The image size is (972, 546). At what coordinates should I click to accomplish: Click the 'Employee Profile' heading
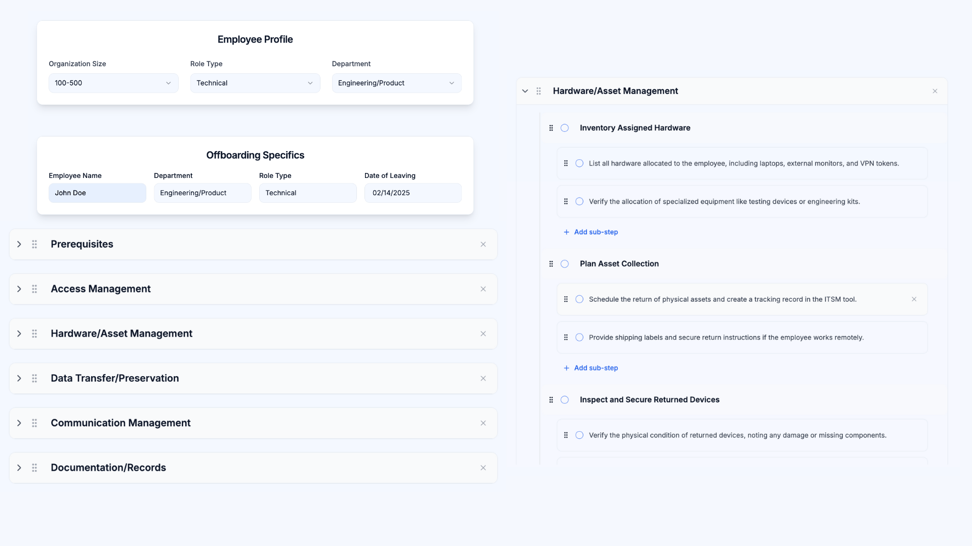tap(255, 39)
